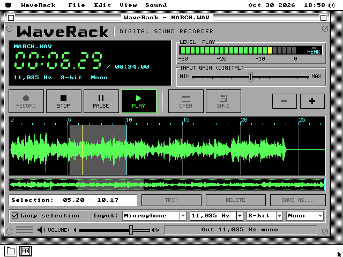Click the window close box in title bar

[11, 18]
